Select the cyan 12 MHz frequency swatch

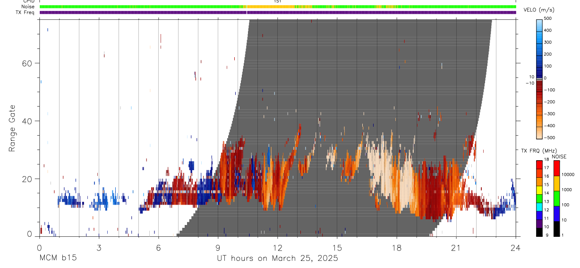(x=539, y=206)
